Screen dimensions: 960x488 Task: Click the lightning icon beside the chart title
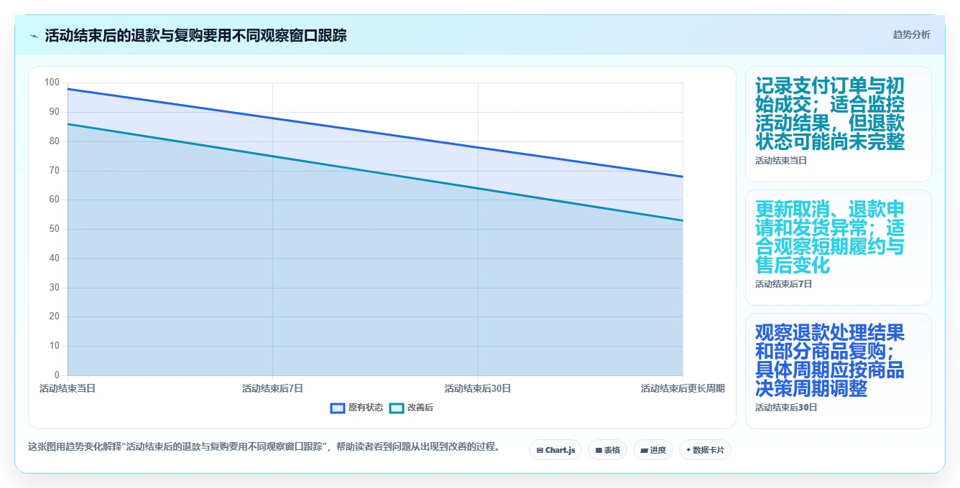pyautogui.click(x=34, y=36)
